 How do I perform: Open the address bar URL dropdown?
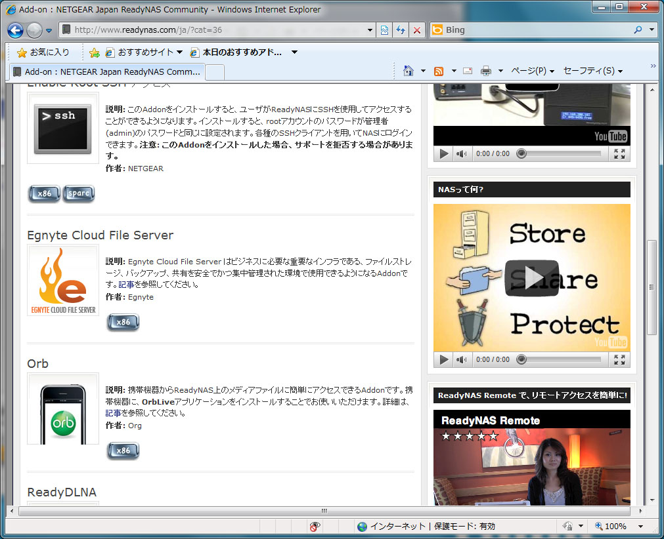tap(370, 30)
